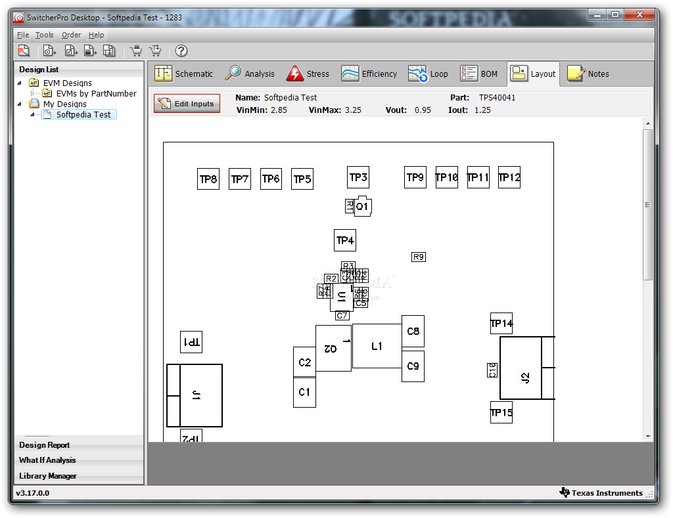Click the part number TPS40041 text

coord(497,97)
